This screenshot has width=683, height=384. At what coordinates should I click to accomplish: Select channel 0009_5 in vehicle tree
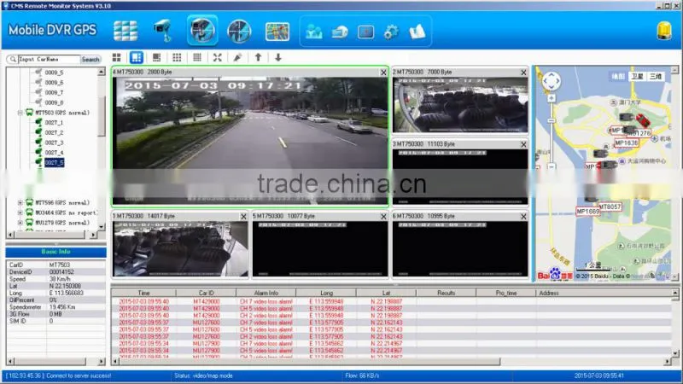(x=54, y=73)
